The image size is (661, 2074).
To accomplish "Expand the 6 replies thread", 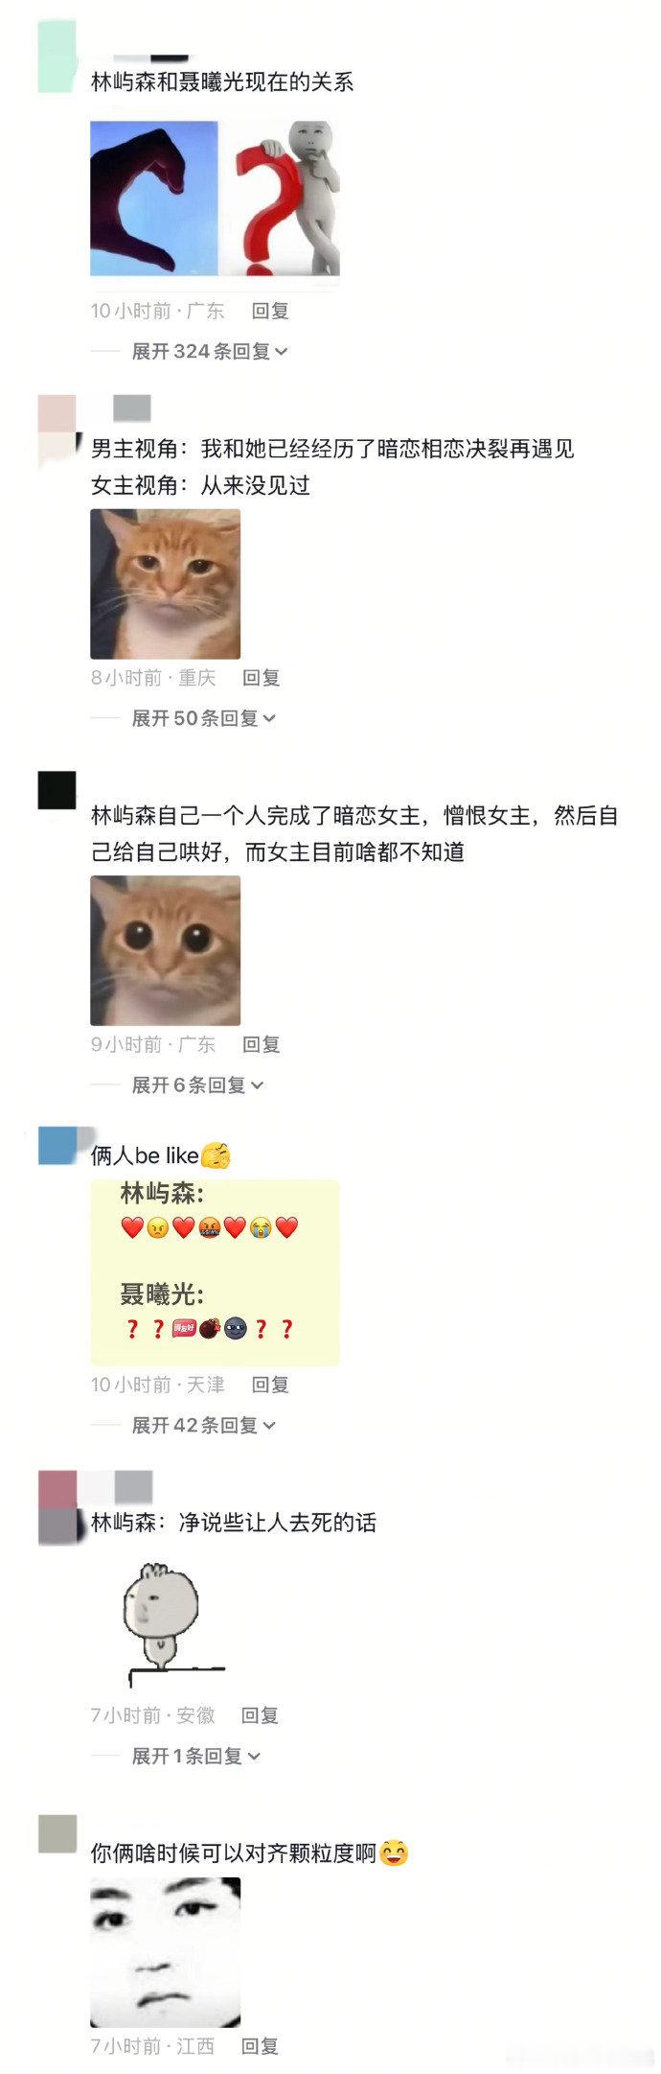I will [x=197, y=1084].
